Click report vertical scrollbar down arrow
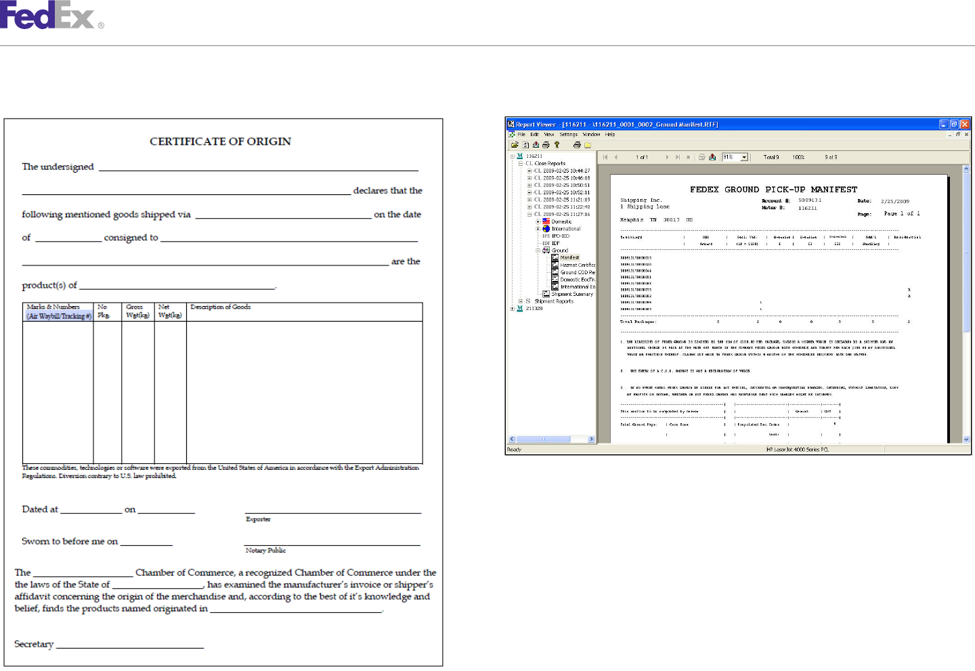The width and height of the screenshot is (975, 671). pos(966,439)
